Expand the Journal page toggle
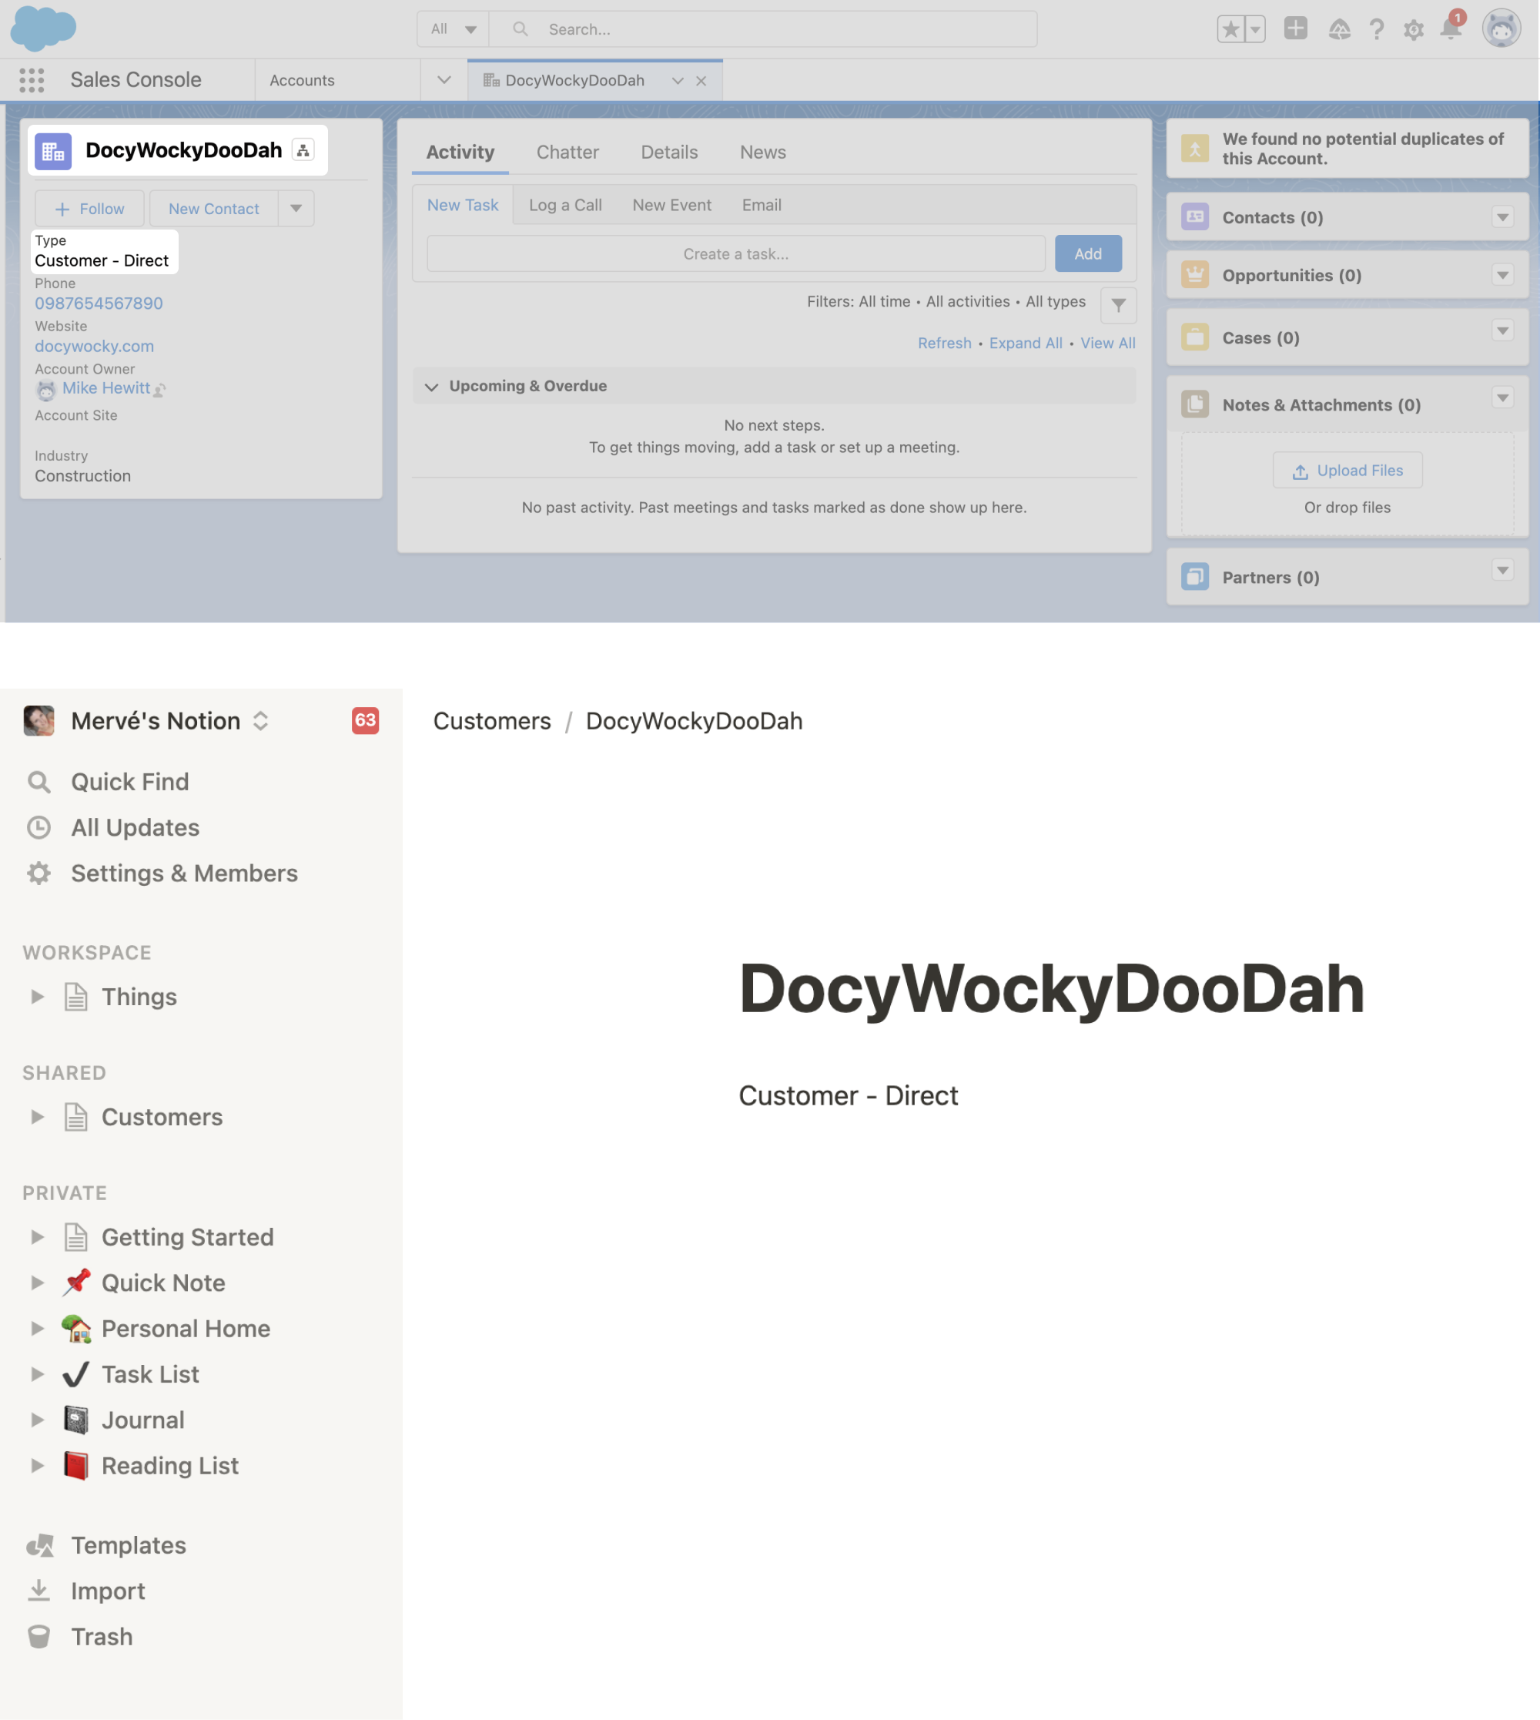Image resolution: width=1540 pixels, height=1720 pixels. pos(37,1420)
